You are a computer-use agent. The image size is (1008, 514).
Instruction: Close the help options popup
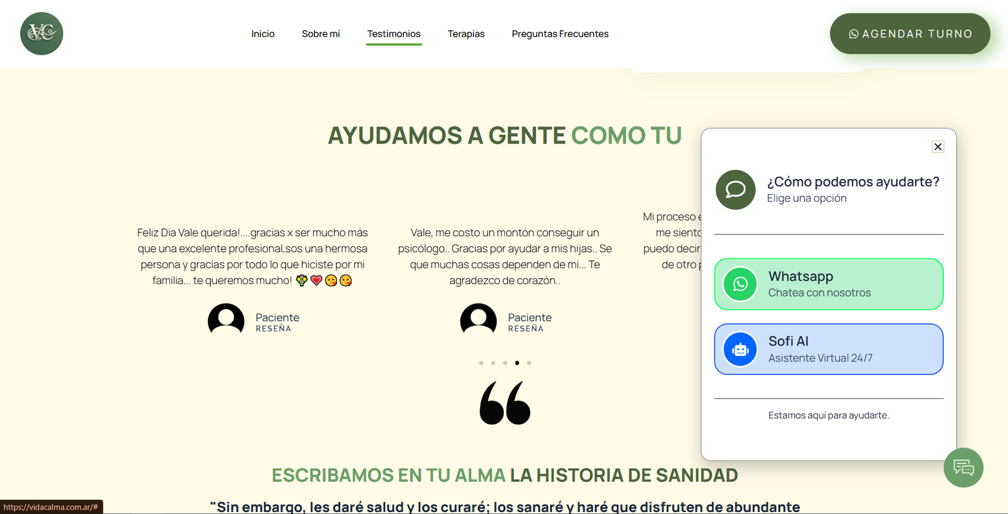(x=937, y=147)
